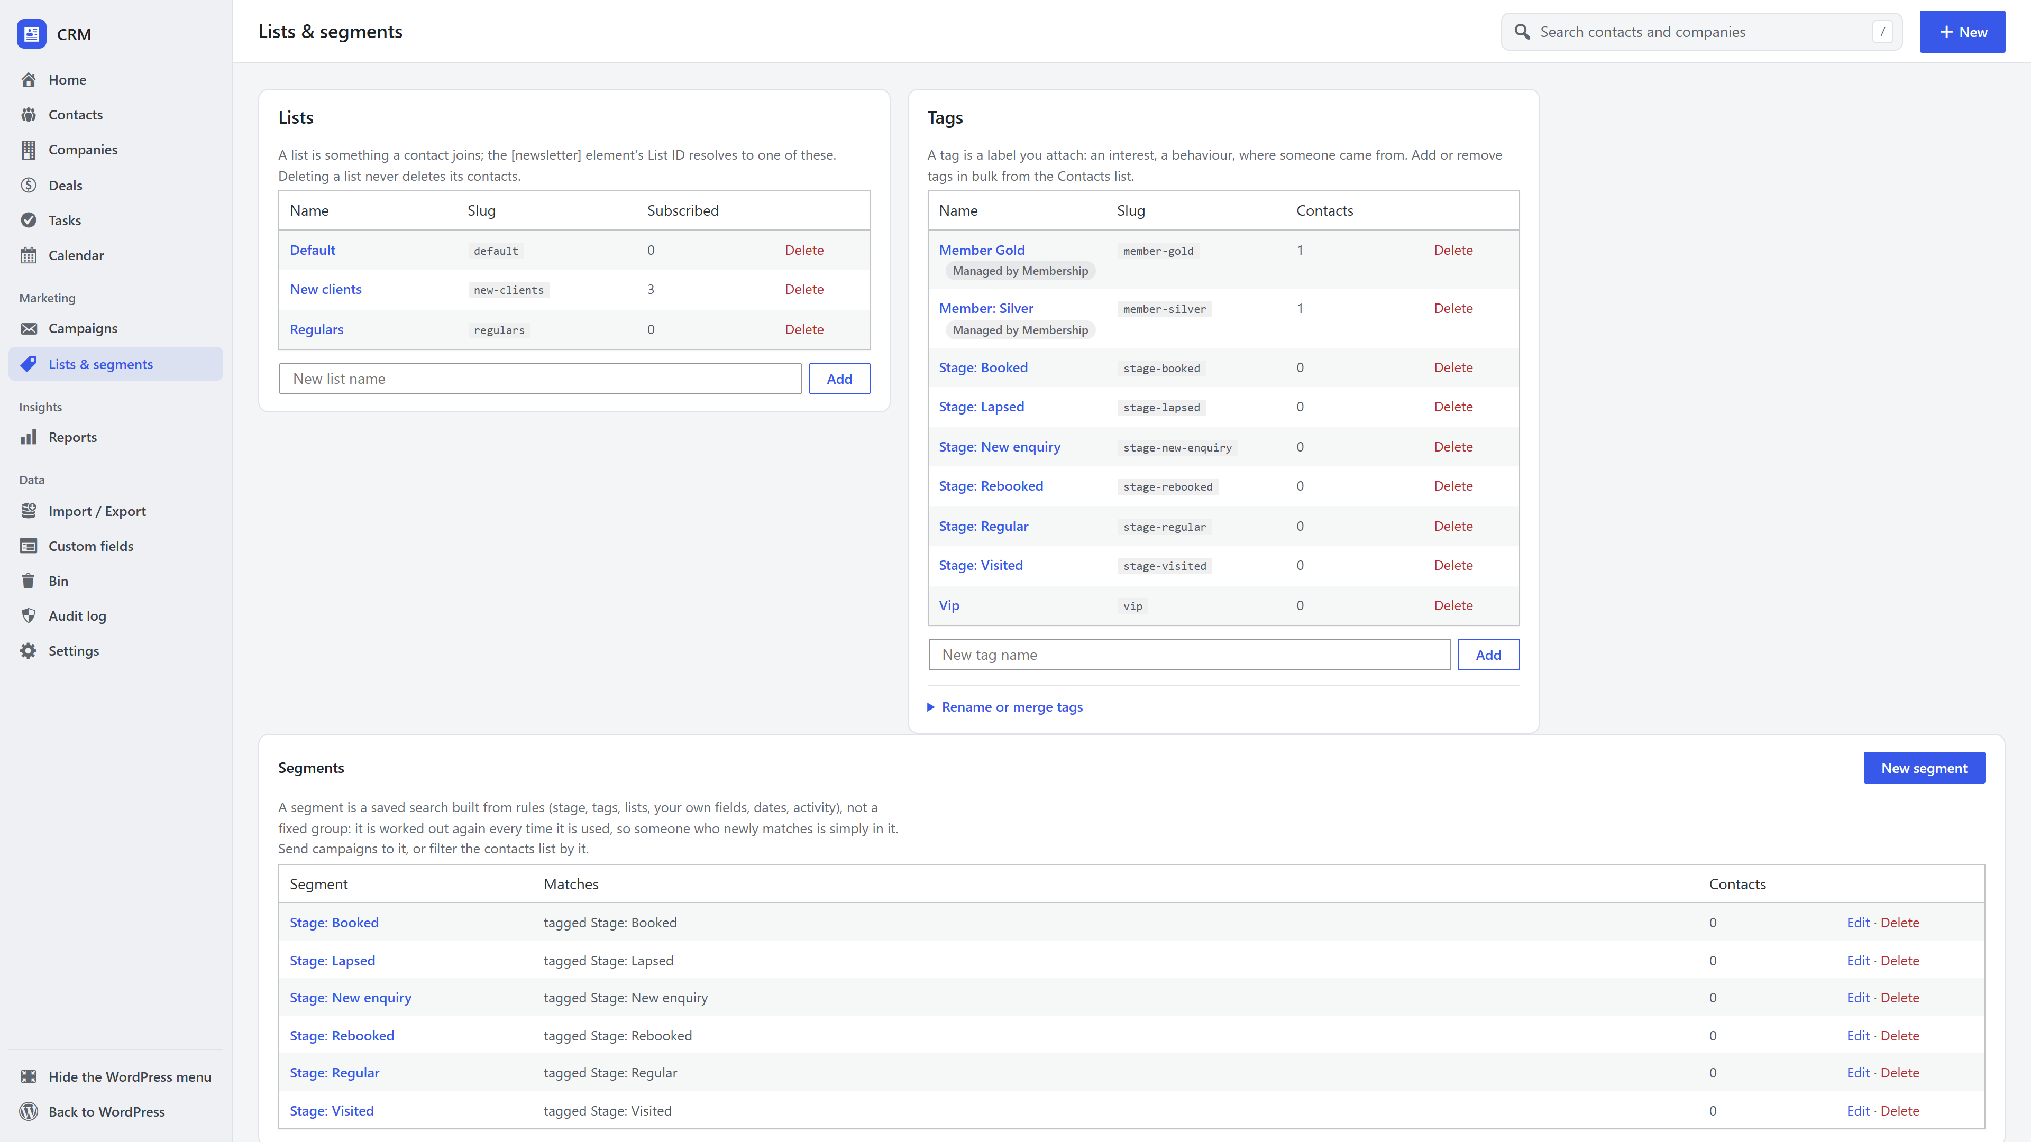Open Deals via its dollar icon
2031x1142 pixels.
(x=29, y=185)
